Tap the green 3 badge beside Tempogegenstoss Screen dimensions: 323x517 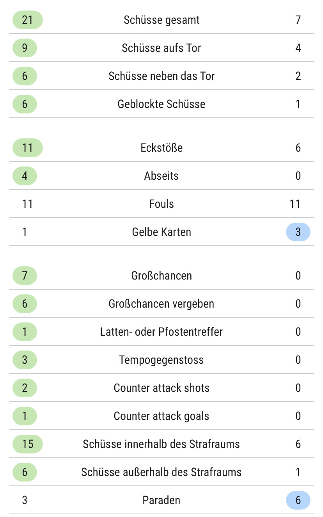25,360
